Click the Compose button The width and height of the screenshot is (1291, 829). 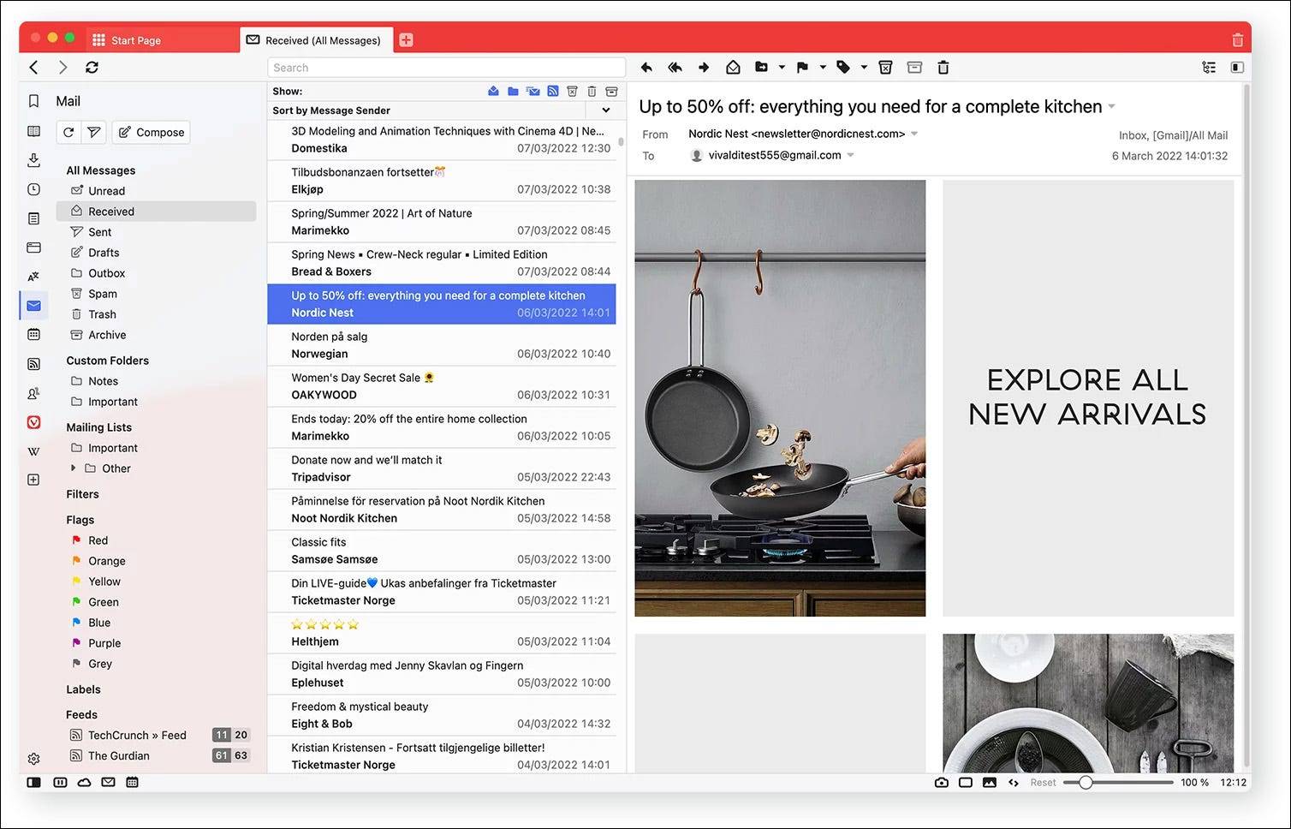coord(152,132)
